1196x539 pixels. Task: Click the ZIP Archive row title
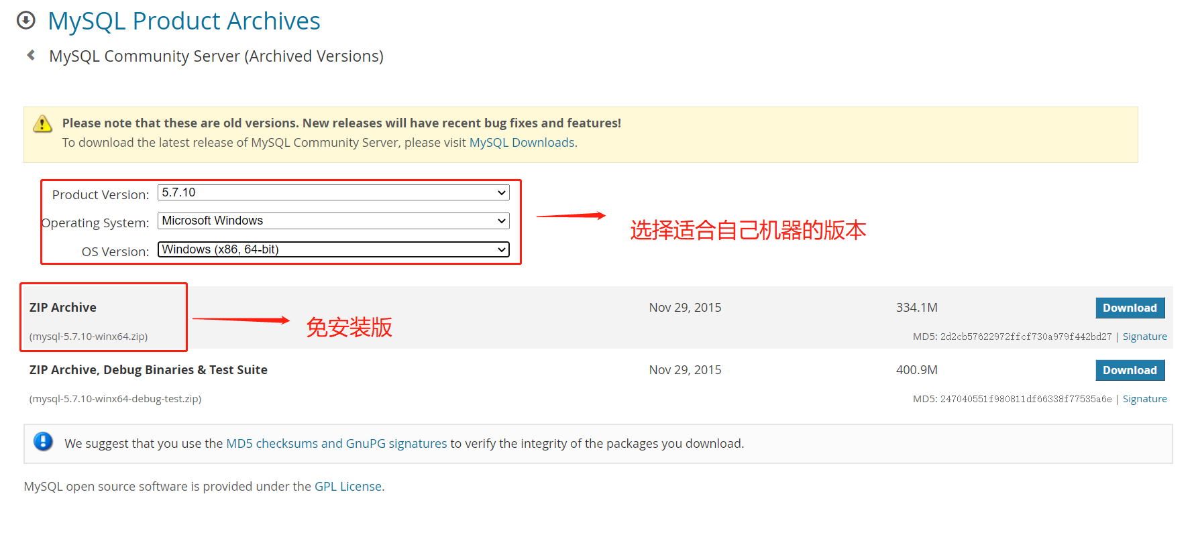pos(63,308)
